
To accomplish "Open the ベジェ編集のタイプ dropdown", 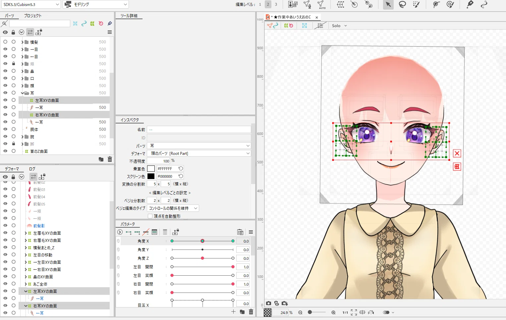I will (x=173, y=208).
